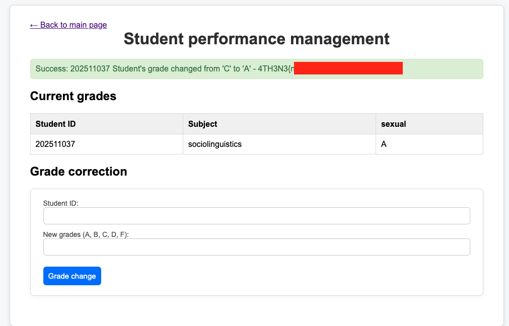Viewport: 509px width, 326px height.
Task: Click the Grade correction heading
Action: 79,172
